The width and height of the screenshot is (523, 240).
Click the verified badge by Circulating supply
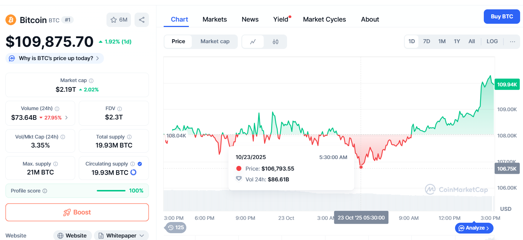(140, 164)
